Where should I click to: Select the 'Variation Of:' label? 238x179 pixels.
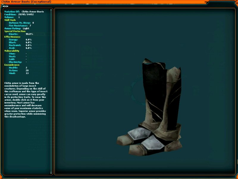12,12
